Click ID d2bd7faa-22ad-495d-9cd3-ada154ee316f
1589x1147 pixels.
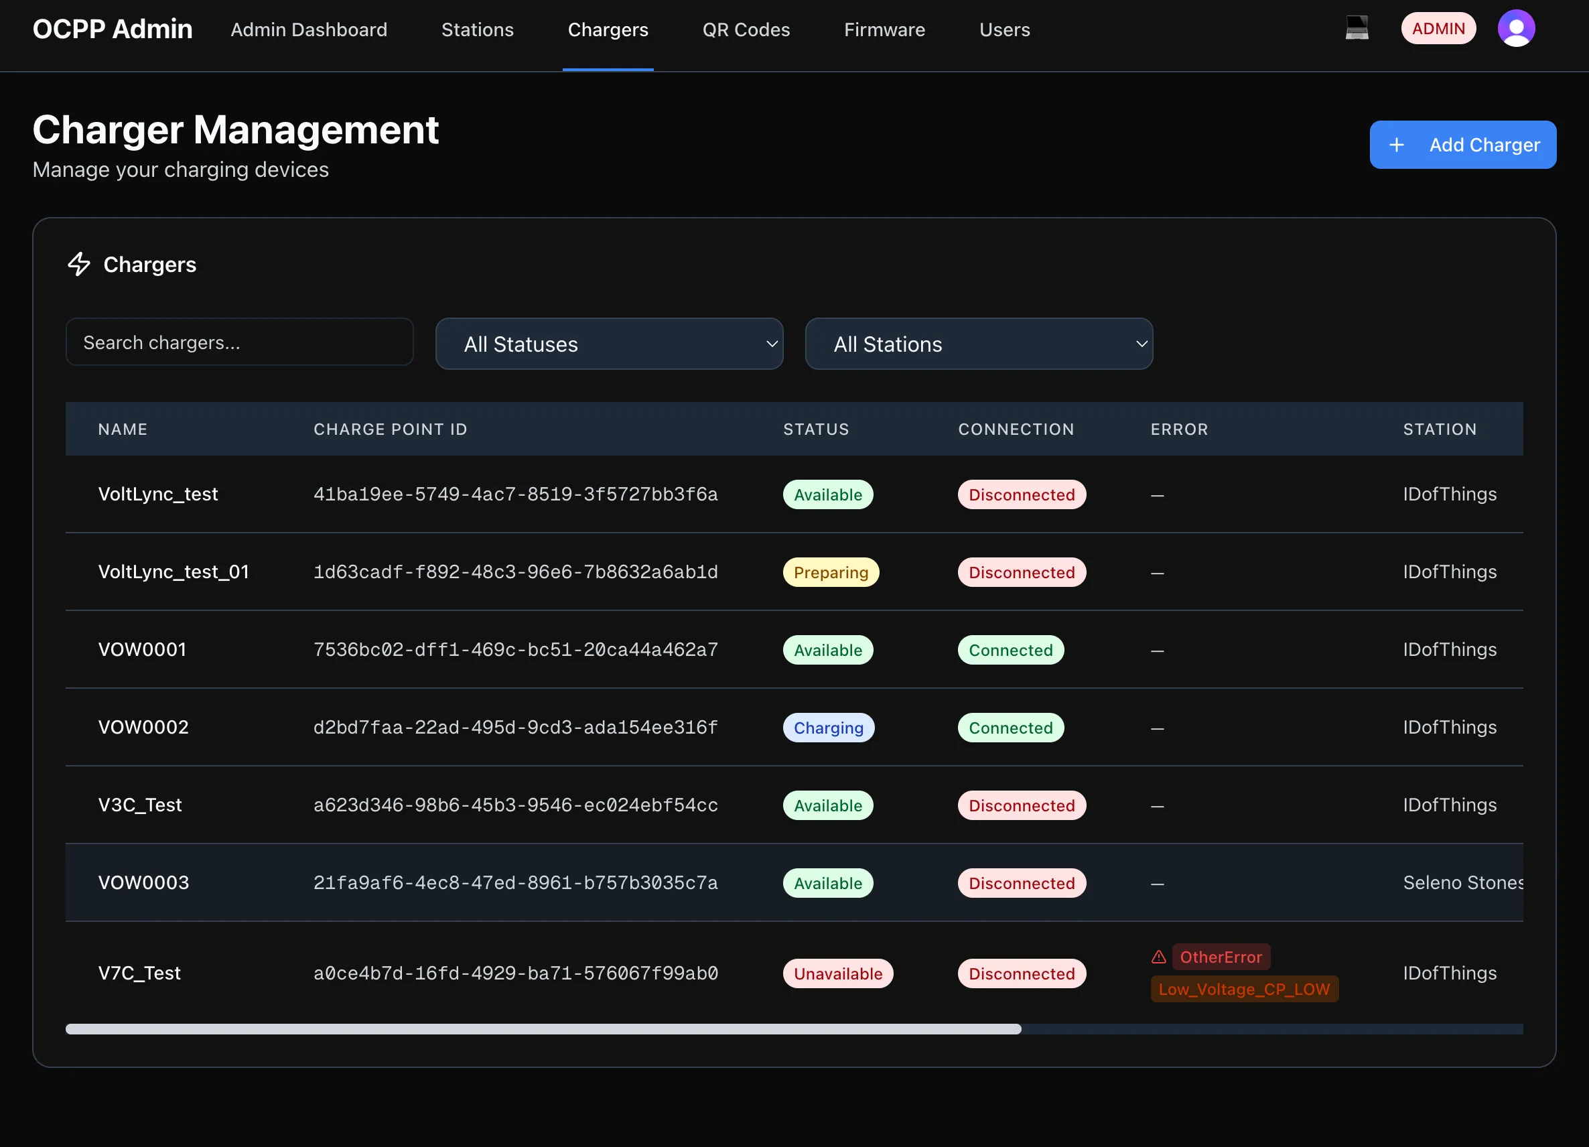(x=516, y=728)
